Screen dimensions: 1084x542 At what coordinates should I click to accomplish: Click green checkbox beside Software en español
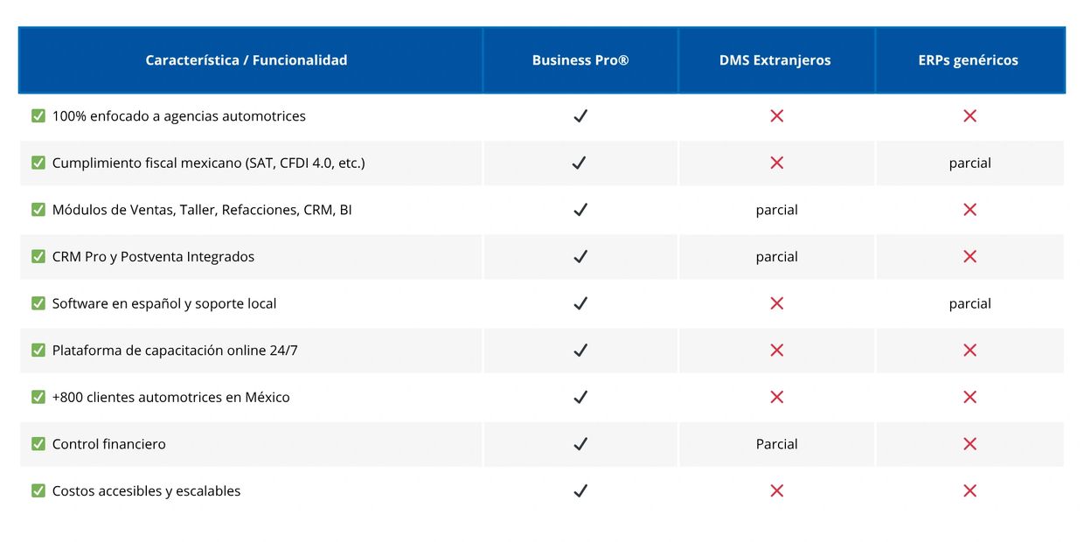pyautogui.click(x=38, y=303)
